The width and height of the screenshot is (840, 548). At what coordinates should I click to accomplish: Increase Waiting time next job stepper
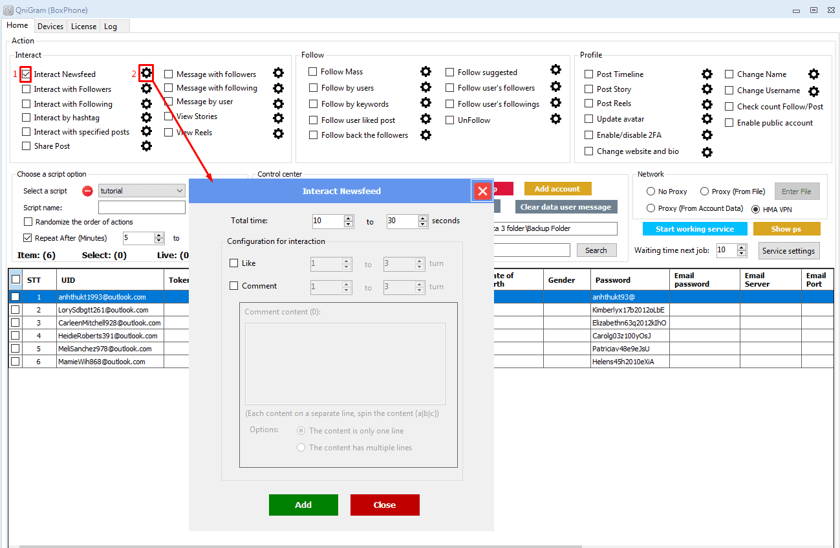[742, 247]
